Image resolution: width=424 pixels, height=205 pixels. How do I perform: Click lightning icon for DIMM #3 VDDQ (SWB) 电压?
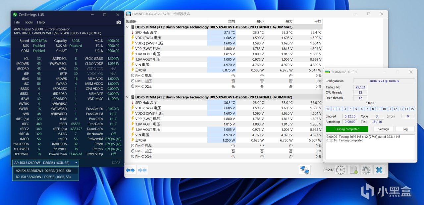click(x=133, y=113)
